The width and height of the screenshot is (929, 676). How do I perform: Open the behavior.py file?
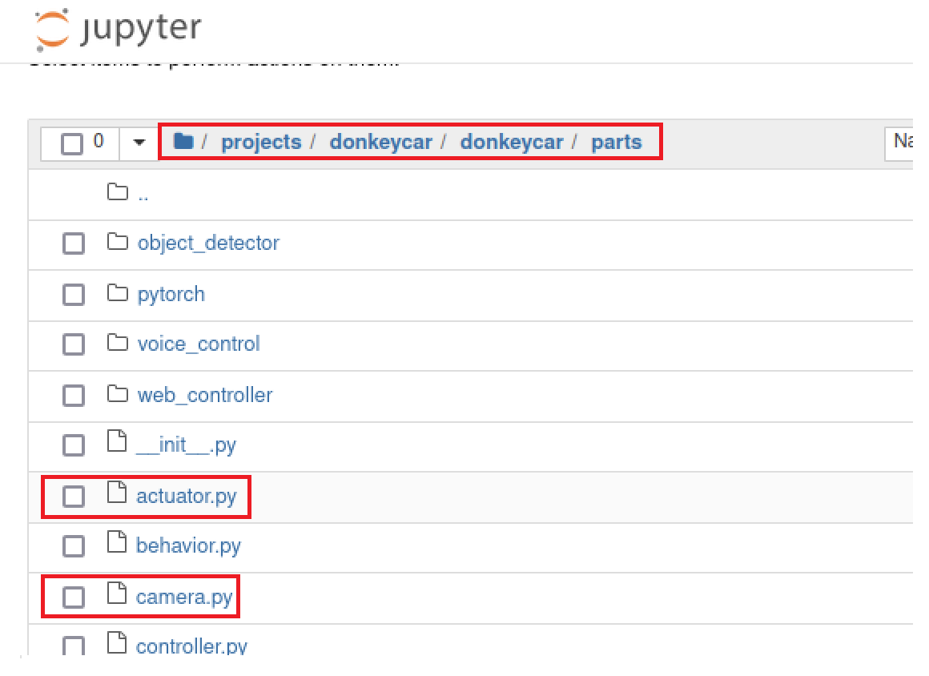[x=188, y=546]
